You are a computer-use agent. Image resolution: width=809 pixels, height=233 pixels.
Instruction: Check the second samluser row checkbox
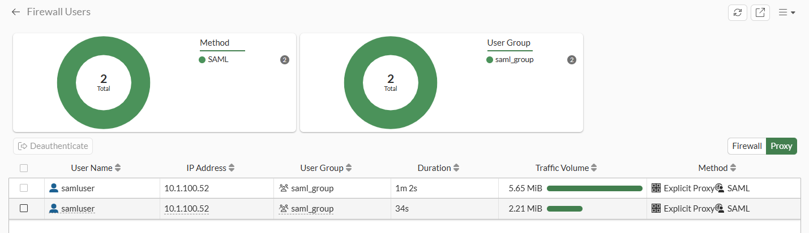[x=24, y=208]
